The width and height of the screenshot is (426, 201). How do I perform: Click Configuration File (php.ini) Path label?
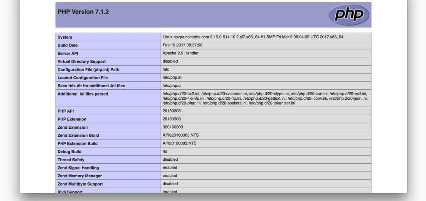click(x=88, y=70)
